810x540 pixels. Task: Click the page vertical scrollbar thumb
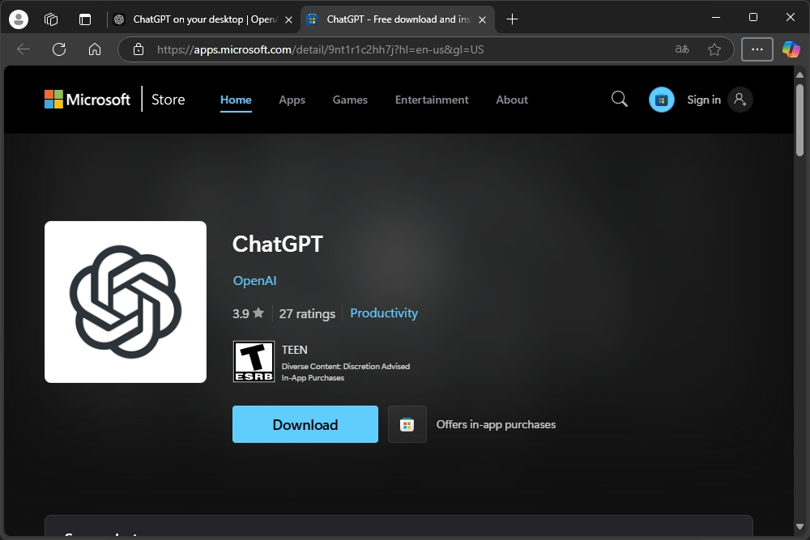point(799,119)
